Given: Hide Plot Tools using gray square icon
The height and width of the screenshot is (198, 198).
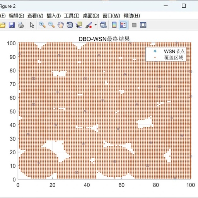Looking at the screenshot, I should pyautogui.click(x=134, y=25).
